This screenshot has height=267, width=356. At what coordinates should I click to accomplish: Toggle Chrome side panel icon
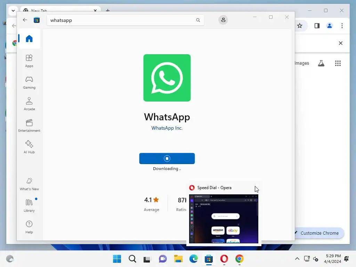317,26
